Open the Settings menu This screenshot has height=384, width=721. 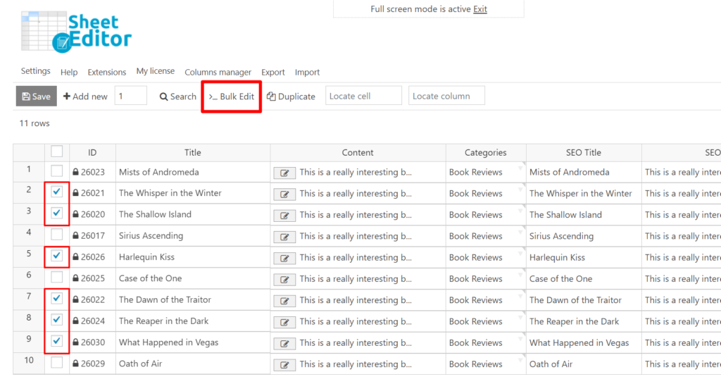pyautogui.click(x=35, y=71)
